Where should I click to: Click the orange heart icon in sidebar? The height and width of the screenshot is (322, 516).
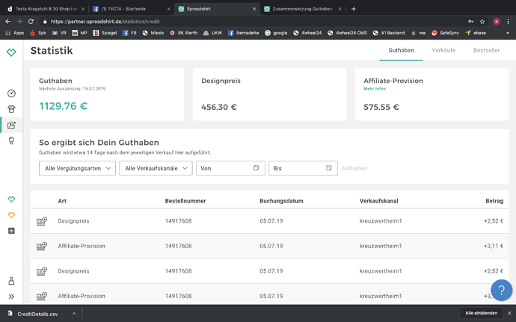[x=11, y=215]
